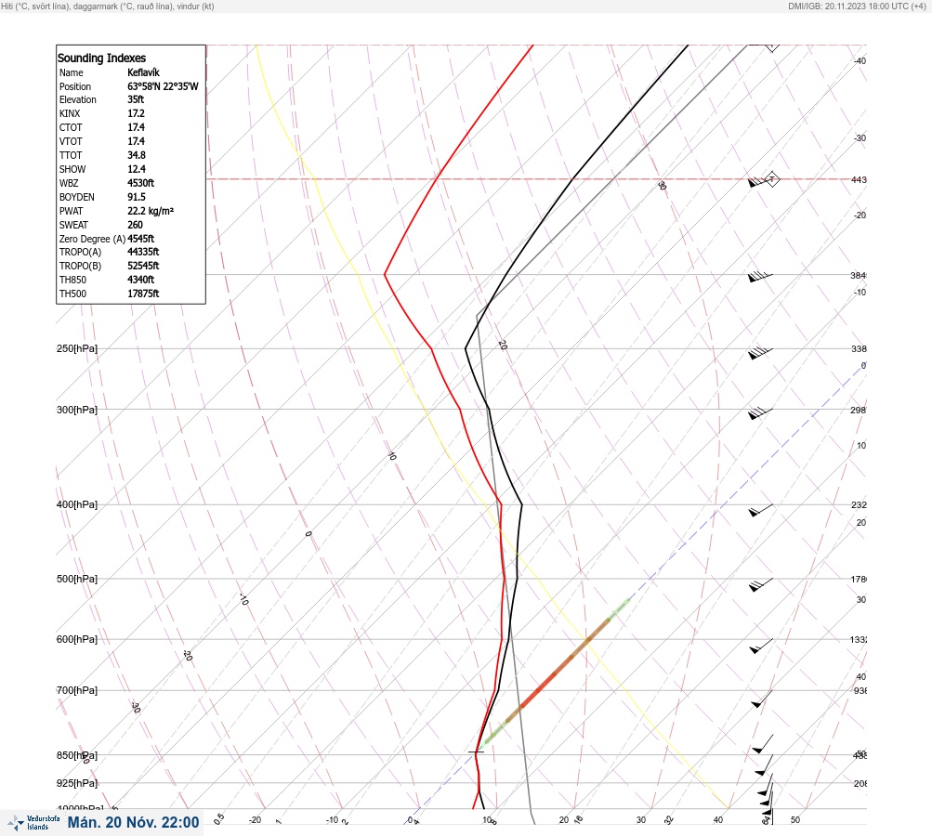Click the wind barb at 250 hPa level
Viewport: 932px width, 836px height.
[x=760, y=352]
